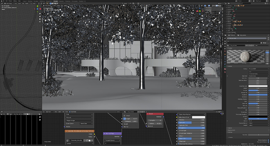270x146 pixels.
Task: Click Radius value field on Bevel node
Action: 155,123
